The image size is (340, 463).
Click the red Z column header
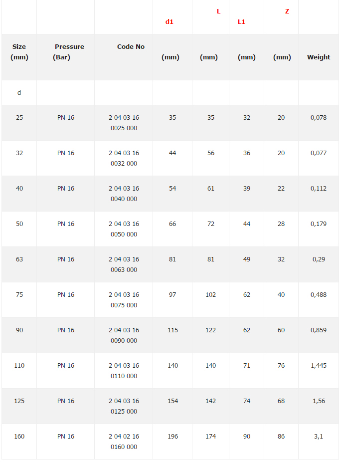tap(287, 11)
